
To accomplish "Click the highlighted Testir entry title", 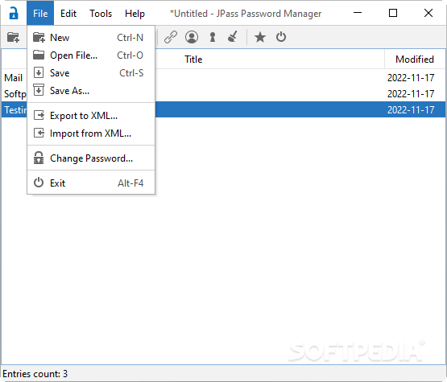I will pyautogui.click(x=15, y=110).
